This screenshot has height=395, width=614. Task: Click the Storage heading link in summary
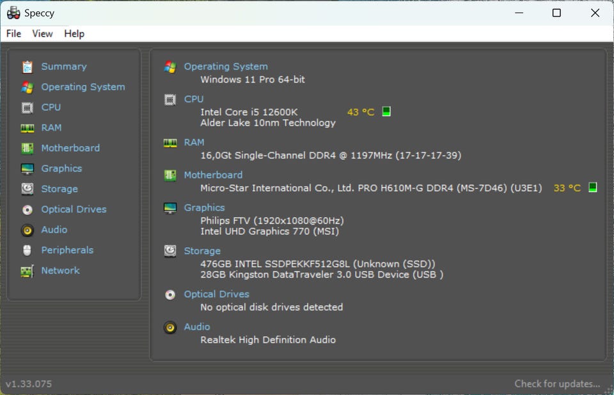click(203, 251)
